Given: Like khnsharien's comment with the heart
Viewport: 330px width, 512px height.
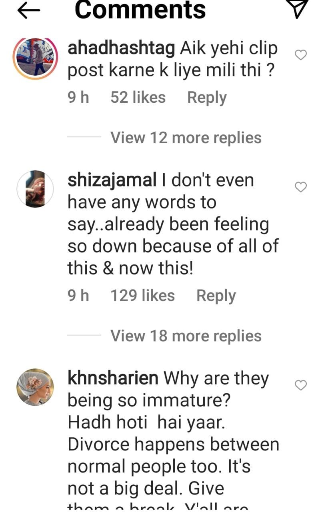Looking at the screenshot, I should 300,385.
